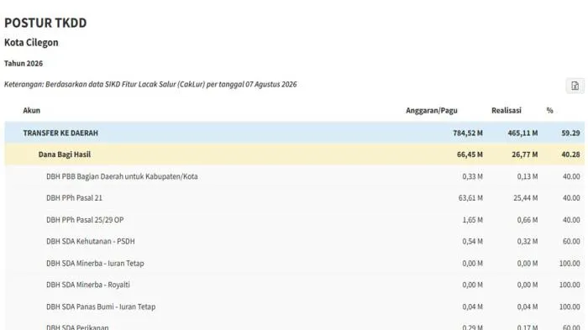
Task: Select the DBH SDA Perikanan row
Action: point(294,325)
